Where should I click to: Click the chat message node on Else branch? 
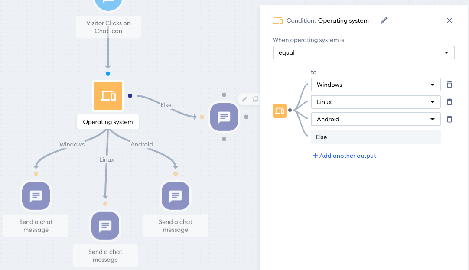pyautogui.click(x=224, y=117)
